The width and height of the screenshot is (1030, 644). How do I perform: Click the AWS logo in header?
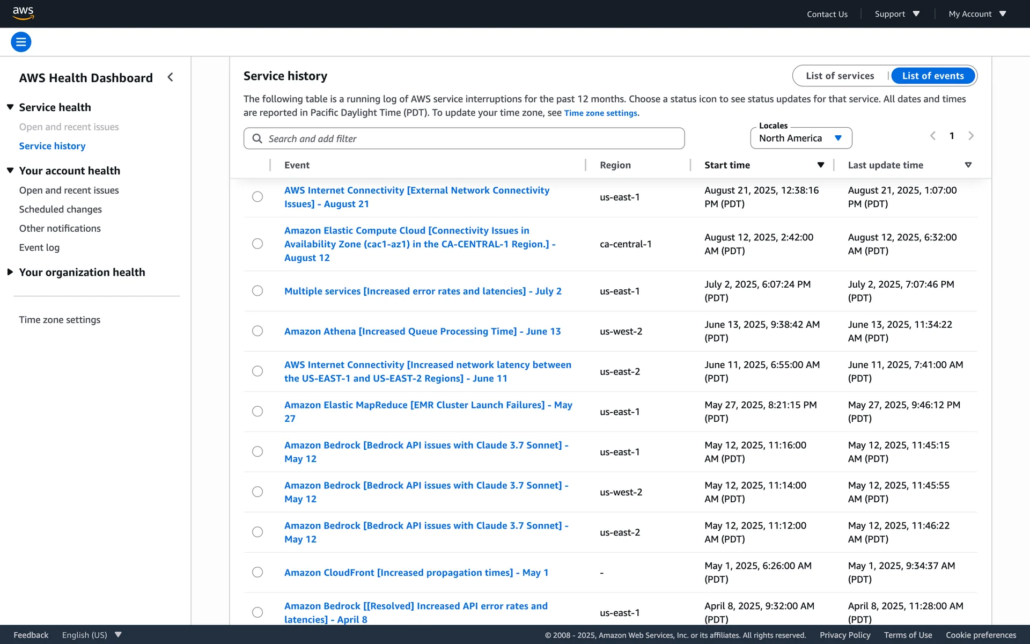pyautogui.click(x=23, y=13)
